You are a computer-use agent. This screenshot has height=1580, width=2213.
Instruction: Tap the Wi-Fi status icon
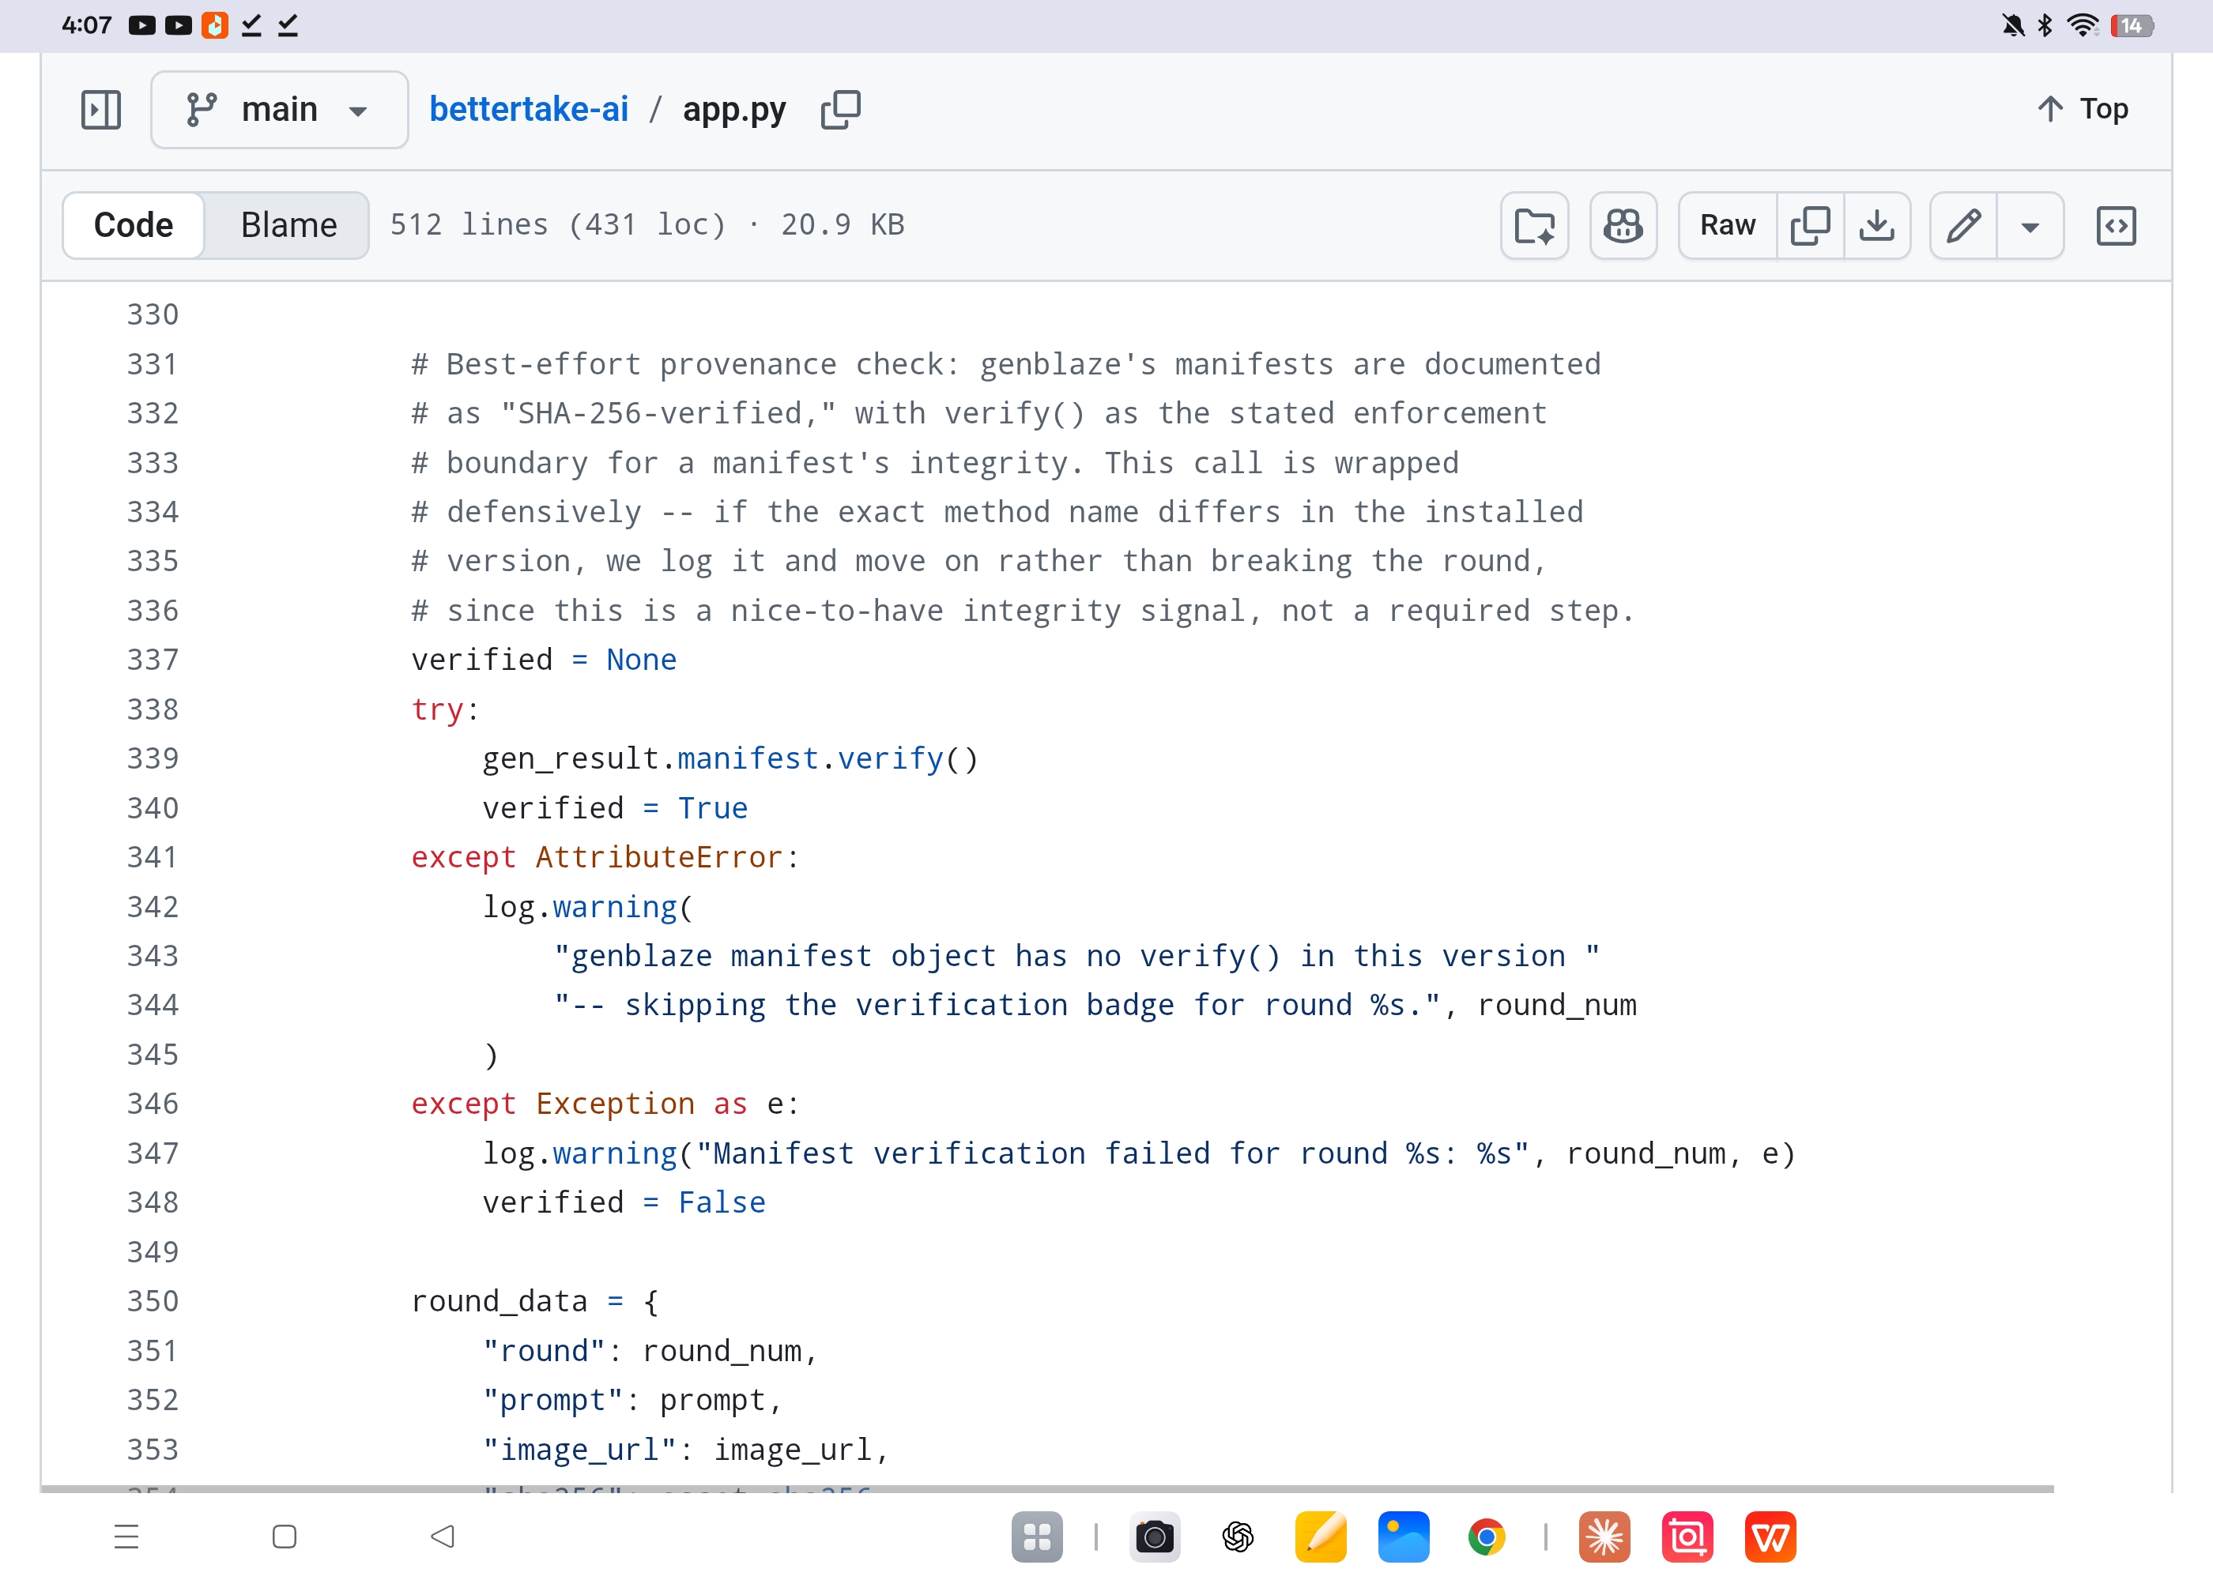click(2083, 25)
